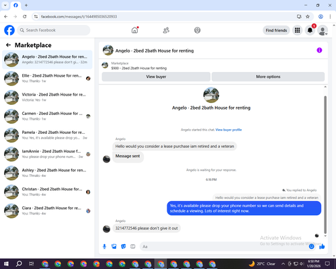Open the Ellie conversation

(x=47, y=79)
